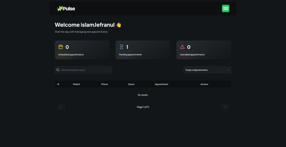Click the pending appointments hourglass icon
The image size is (286, 147).
pos(121,47)
